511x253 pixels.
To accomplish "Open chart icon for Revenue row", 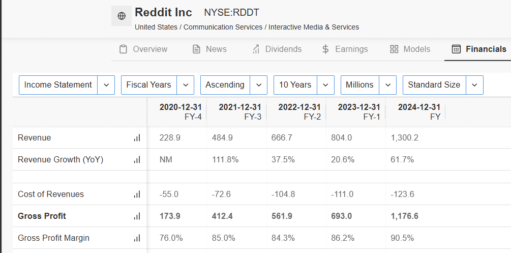I will pos(137,138).
